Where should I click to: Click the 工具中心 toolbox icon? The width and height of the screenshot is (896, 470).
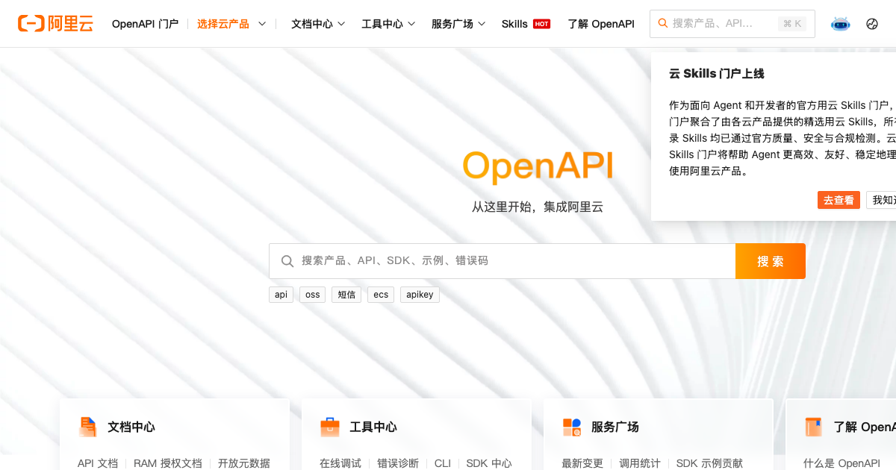[x=330, y=427]
